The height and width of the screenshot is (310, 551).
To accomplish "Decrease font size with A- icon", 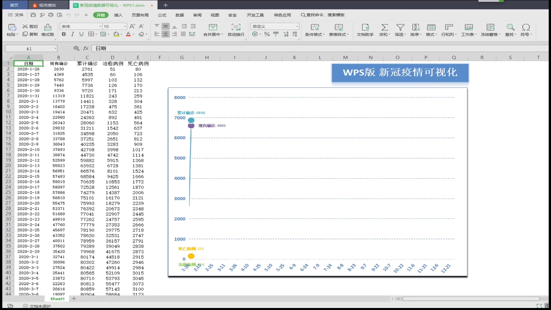I will (141, 26).
